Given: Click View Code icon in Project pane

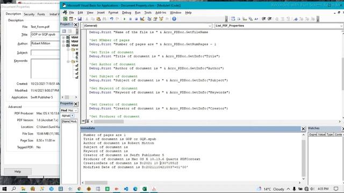Looking at the screenshot, I should [64, 31].
